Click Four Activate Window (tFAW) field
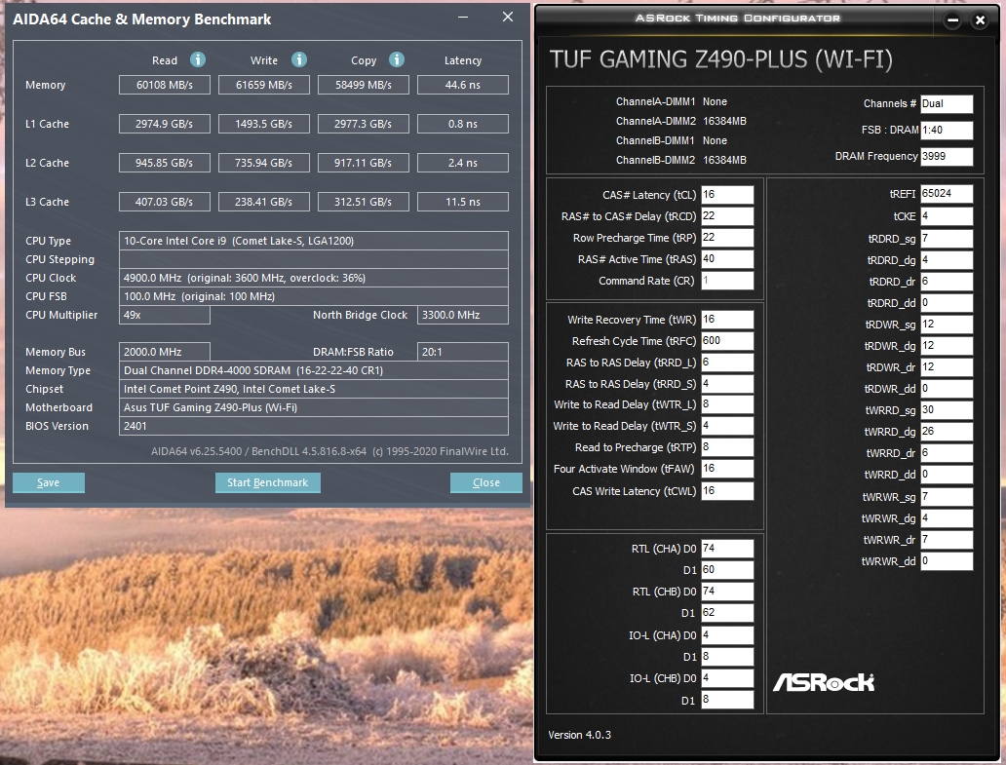This screenshot has height=765, width=1006. [x=727, y=469]
